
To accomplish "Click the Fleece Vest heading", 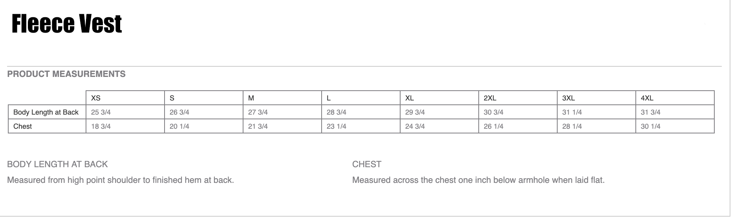I will (67, 24).
